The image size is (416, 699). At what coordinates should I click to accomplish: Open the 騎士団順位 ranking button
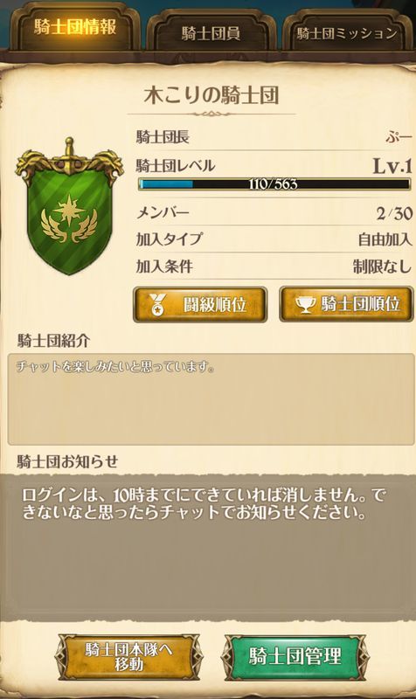pyautogui.click(x=346, y=304)
